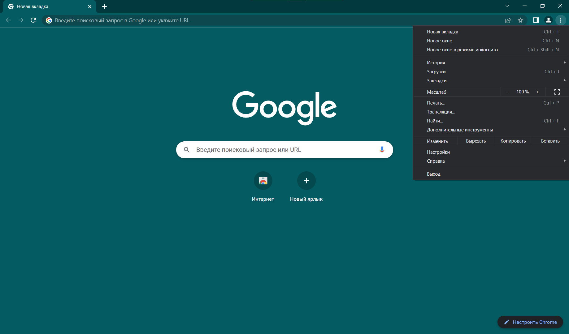This screenshot has width=569, height=334.
Task: Click the forward navigation arrow
Action: 21,20
